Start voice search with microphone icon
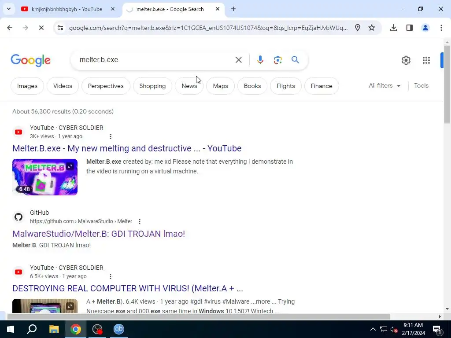The height and width of the screenshot is (338, 451). pyautogui.click(x=260, y=60)
